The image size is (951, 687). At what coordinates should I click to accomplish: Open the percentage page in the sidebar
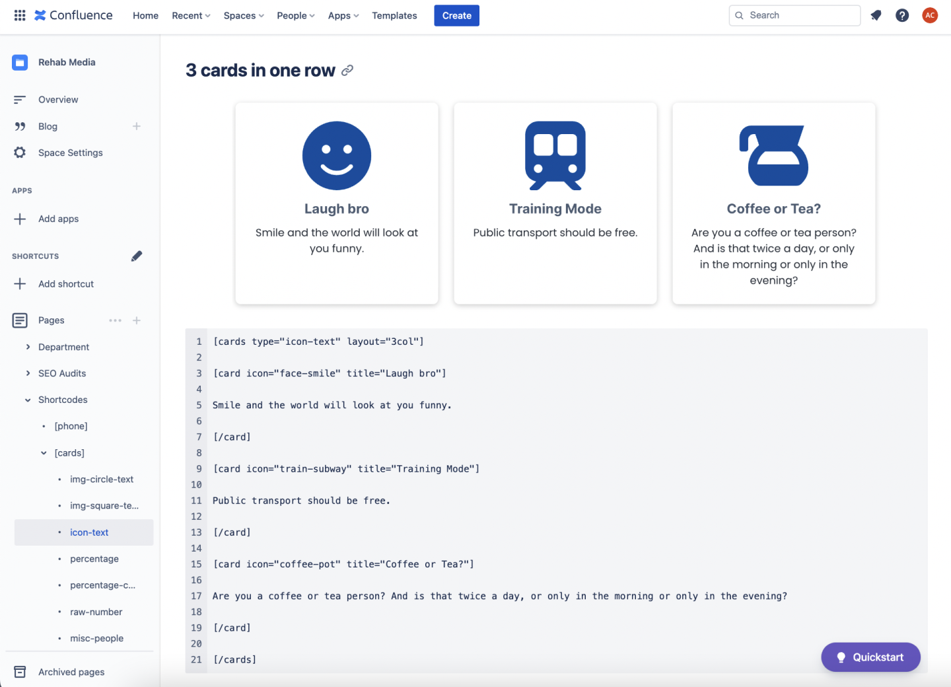(94, 559)
